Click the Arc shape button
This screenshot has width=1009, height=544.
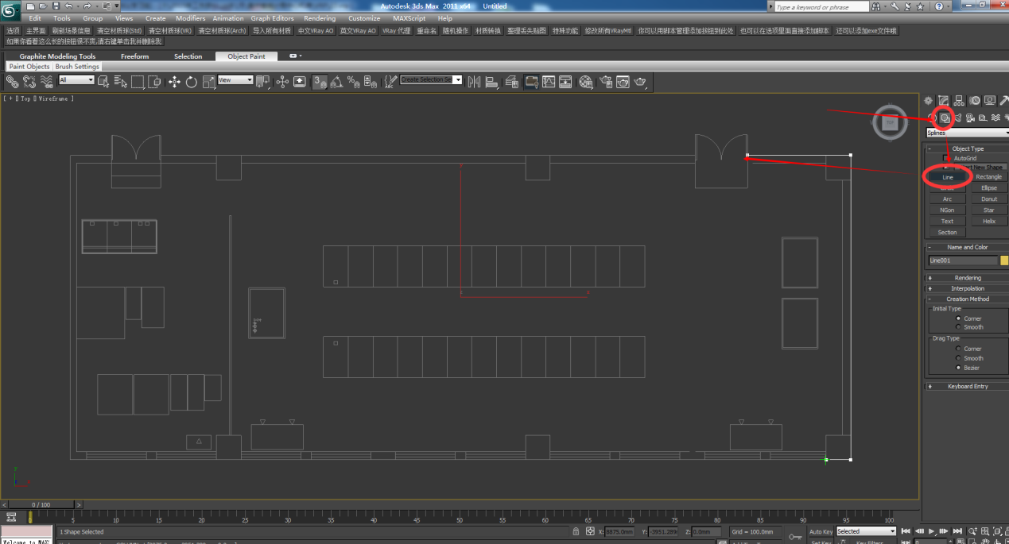[947, 199]
